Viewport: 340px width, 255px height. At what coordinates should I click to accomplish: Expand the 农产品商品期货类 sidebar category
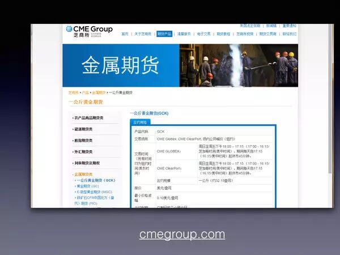pyautogui.click(x=89, y=118)
